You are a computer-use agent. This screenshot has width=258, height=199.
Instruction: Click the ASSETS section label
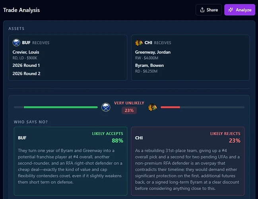(x=16, y=29)
